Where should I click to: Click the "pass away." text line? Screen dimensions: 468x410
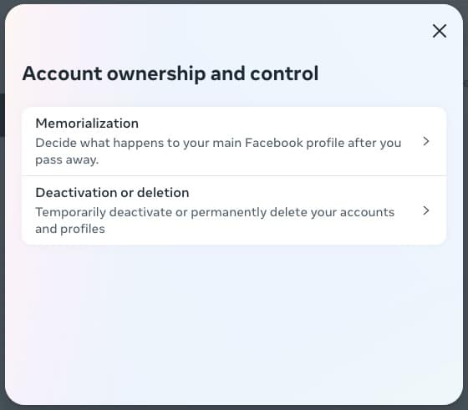tap(67, 159)
